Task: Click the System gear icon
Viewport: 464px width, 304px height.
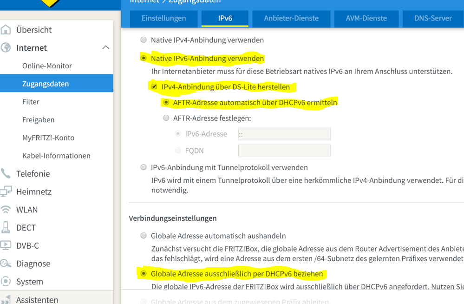Action: (5, 282)
